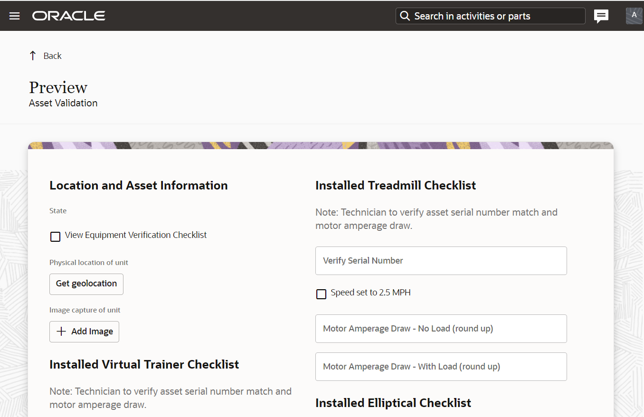
Task: Click the Installed Elliptical Checklist heading
Action: pos(393,403)
